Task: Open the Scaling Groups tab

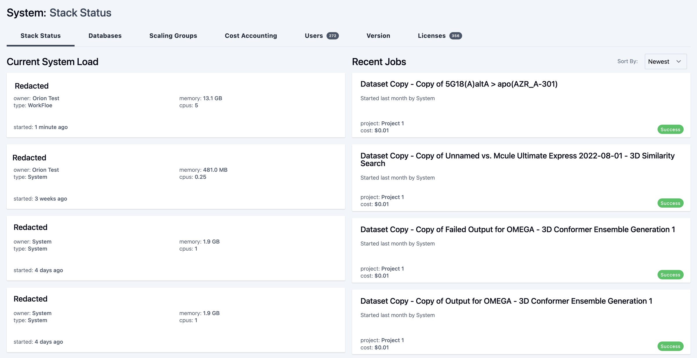Action: point(173,36)
